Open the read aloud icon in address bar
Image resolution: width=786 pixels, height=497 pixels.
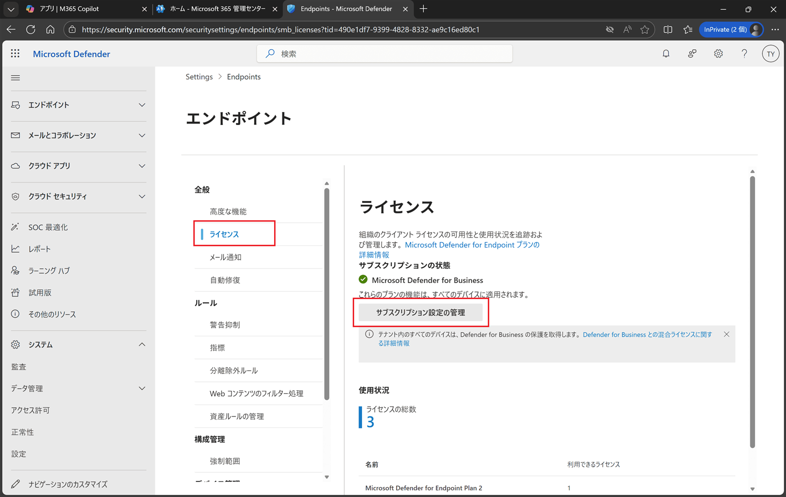pos(627,30)
